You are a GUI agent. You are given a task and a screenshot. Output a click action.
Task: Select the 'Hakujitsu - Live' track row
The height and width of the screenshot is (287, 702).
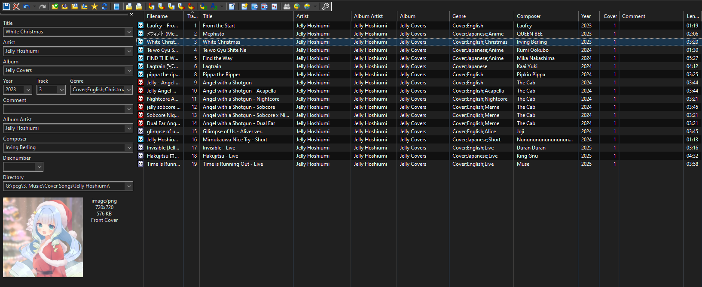coord(220,156)
